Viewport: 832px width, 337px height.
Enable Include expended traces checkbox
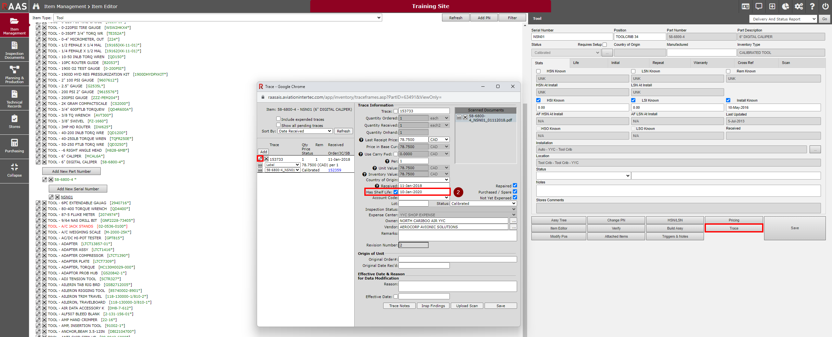(x=278, y=119)
